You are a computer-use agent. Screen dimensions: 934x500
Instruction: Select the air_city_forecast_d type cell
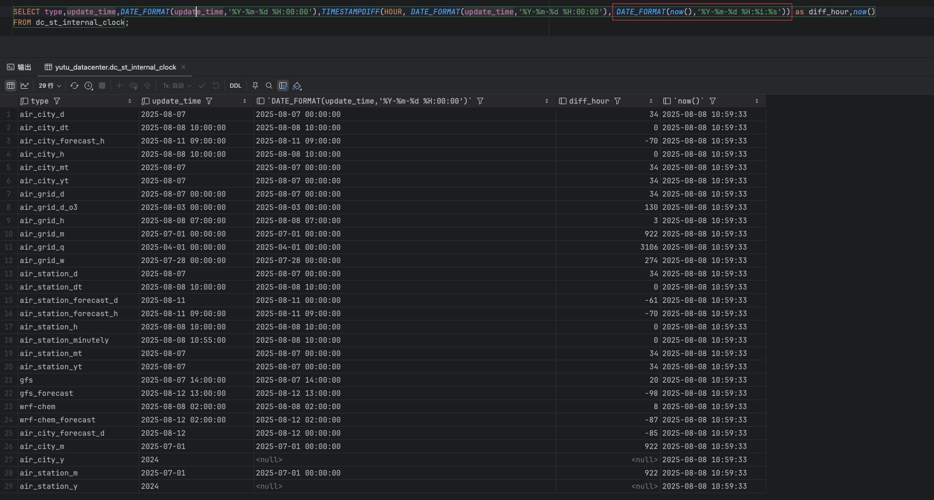[78, 433]
